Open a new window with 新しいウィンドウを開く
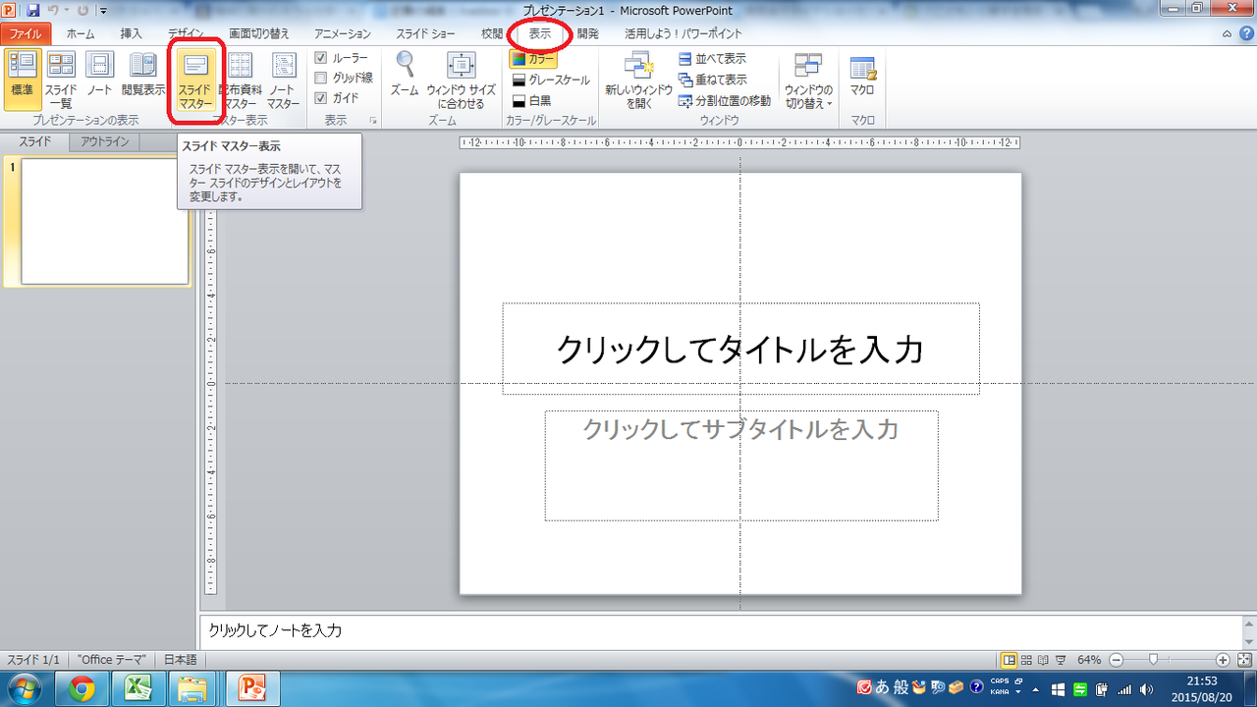1257x707 pixels. (638, 79)
